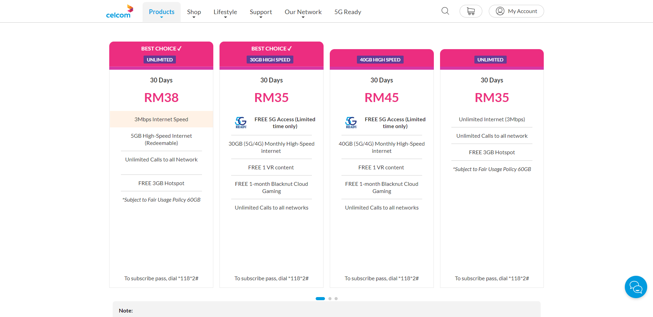
Task: Open the search magnifier icon
Action: pyautogui.click(x=445, y=11)
